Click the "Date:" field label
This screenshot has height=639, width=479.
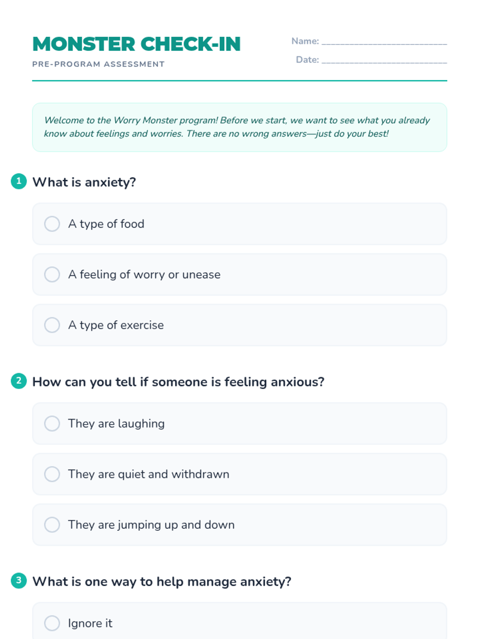coord(307,60)
